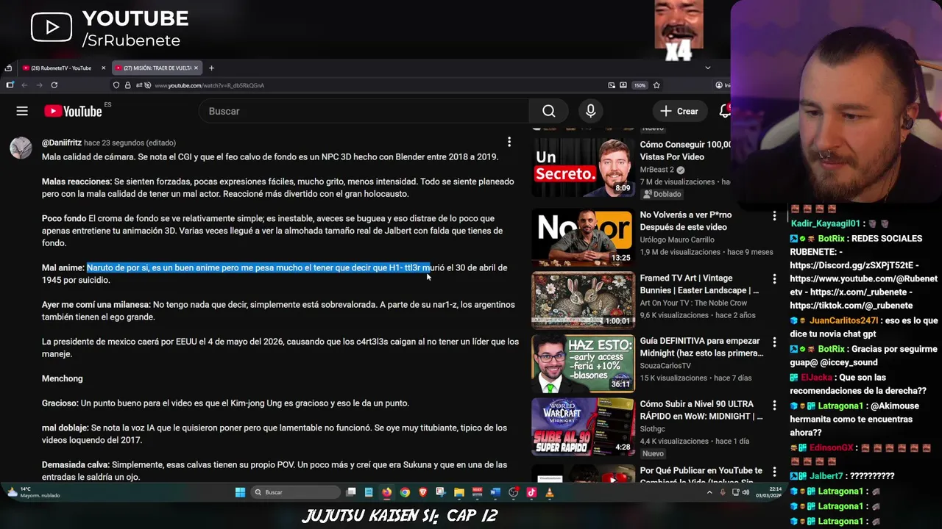Image resolution: width=942 pixels, height=529 pixels.
Task: Click the YouTube logo home link
Action: pyautogui.click(x=73, y=111)
